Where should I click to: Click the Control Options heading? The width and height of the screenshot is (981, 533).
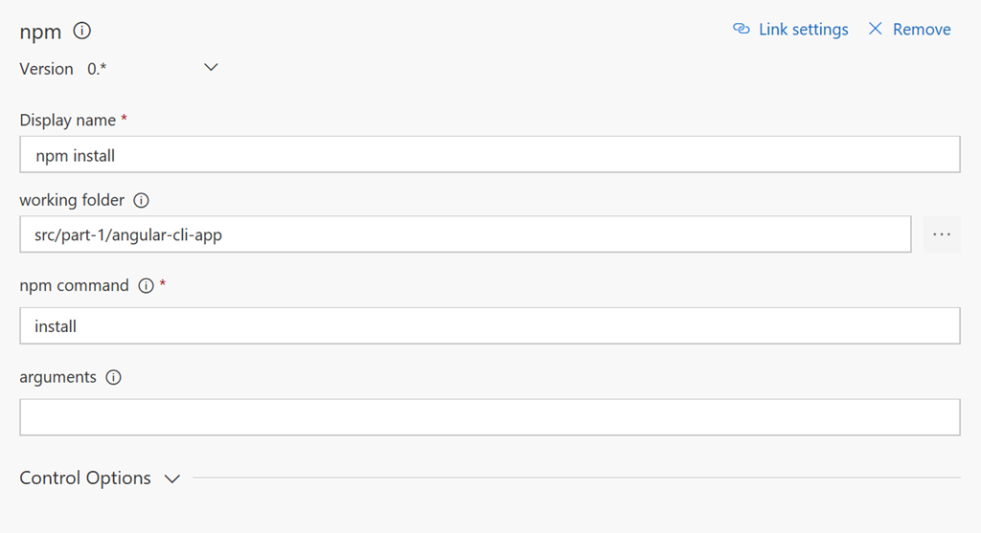coord(85,478)
